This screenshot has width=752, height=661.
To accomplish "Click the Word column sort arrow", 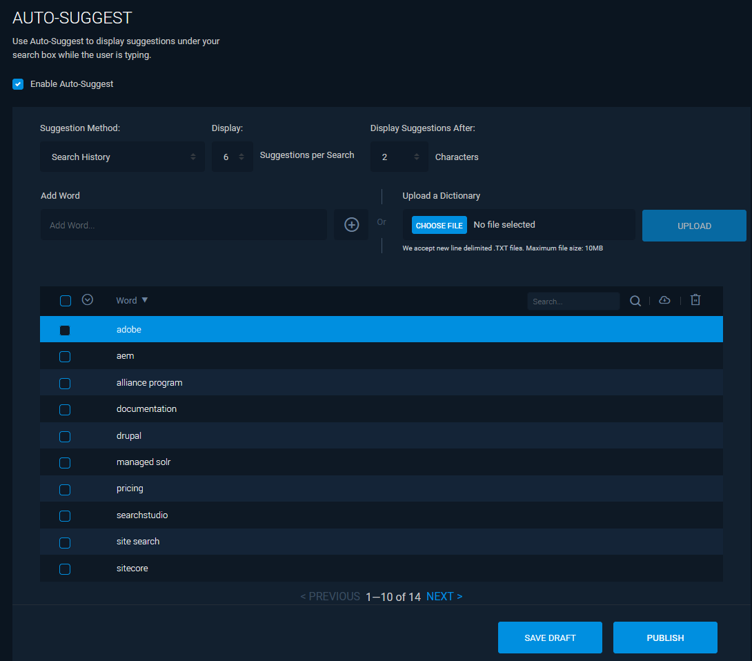I will [x=145, y=300].
